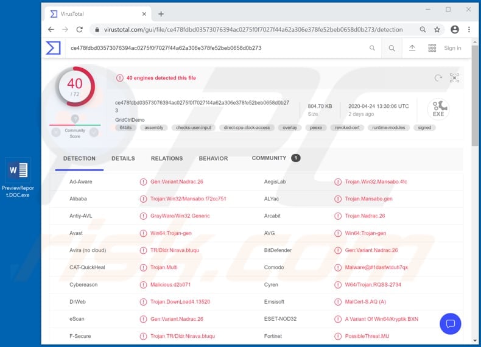Image resolution: width=481 pixels, height=347 pixels.
Task: Click the 2020-04-24 13:30:06 UTC timestamp
Action: click(379, 106)
